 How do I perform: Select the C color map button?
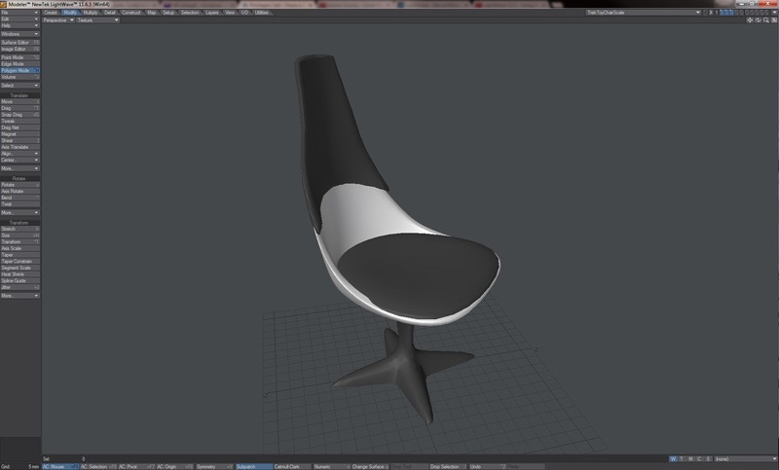pyautogui.click(x=699, y=459)
